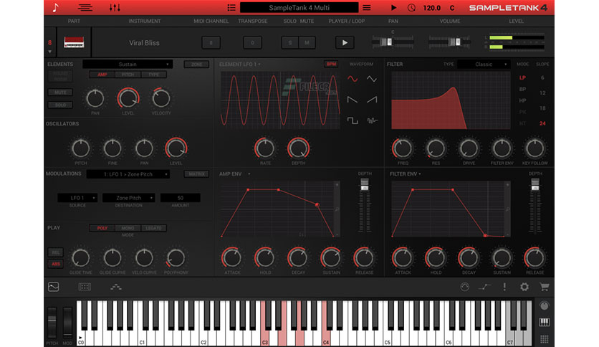The image size is (599, 347).
Task: Select the falling sawtooth LFO waveform
Action: tap(353, 100)
